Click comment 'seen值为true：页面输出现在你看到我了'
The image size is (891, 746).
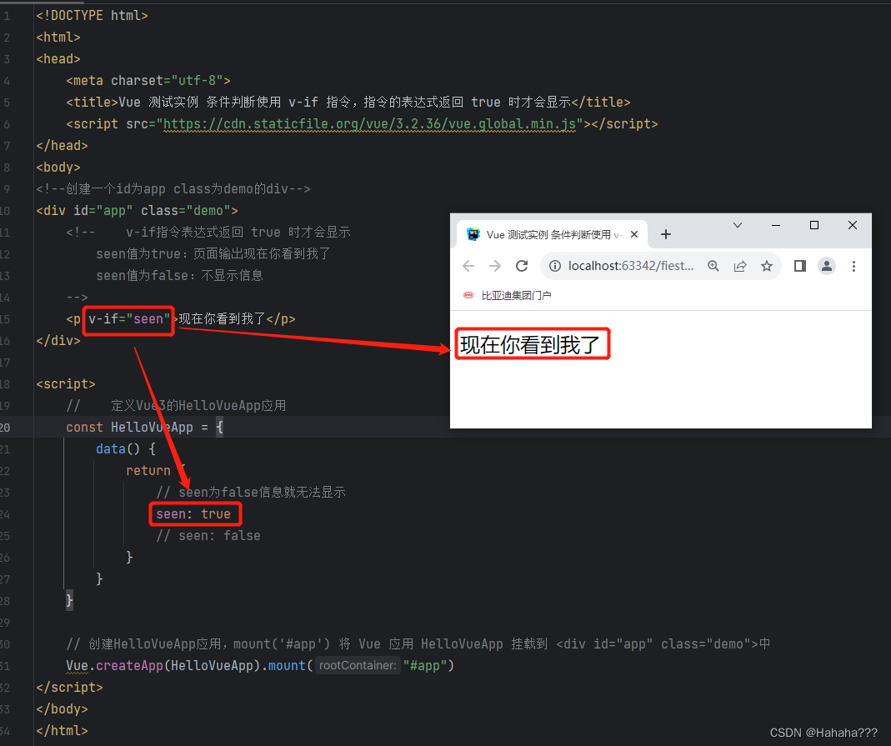click(x=213, y=254)
